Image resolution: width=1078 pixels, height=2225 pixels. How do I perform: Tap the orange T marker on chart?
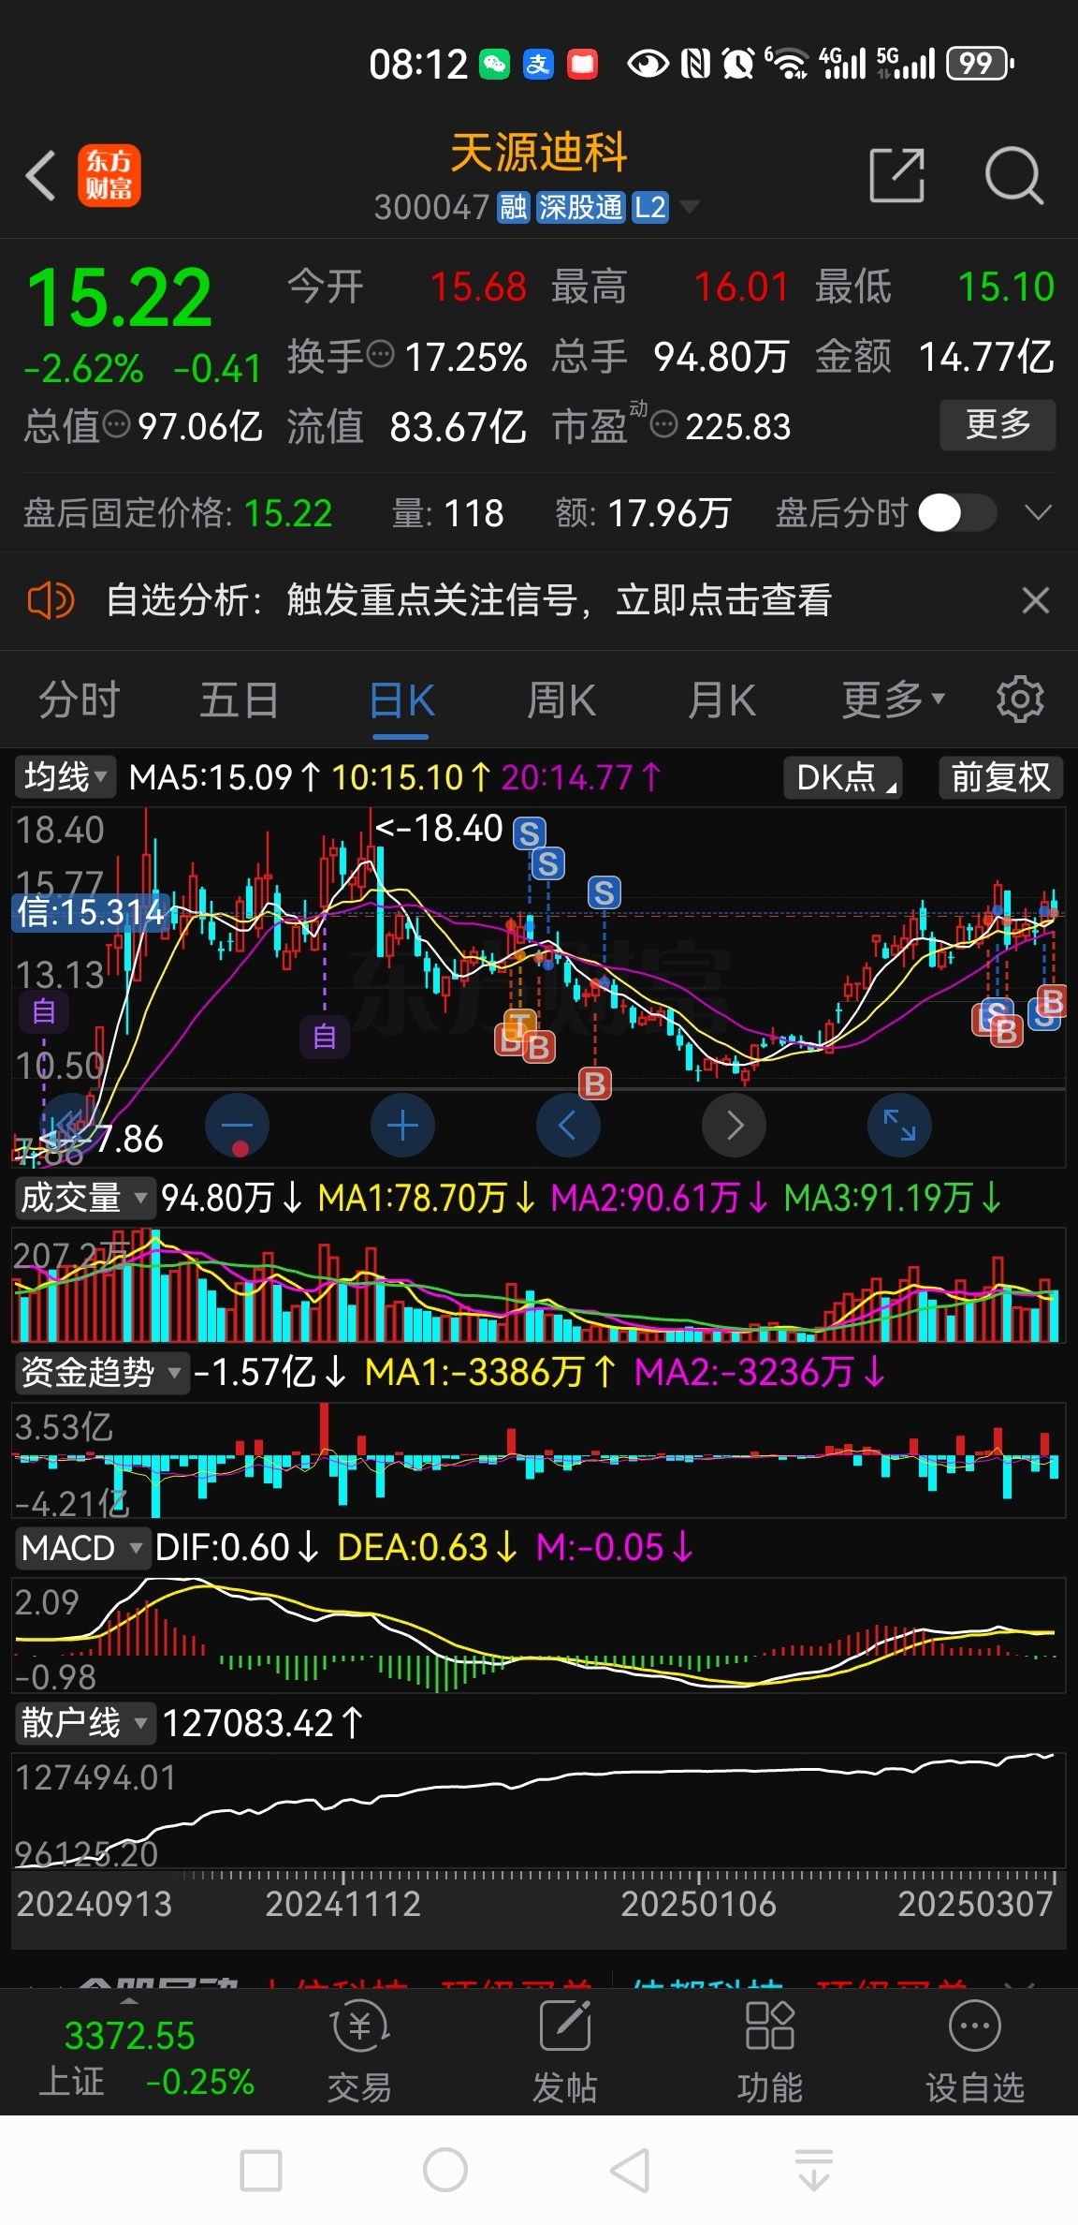coord(519,1024)
